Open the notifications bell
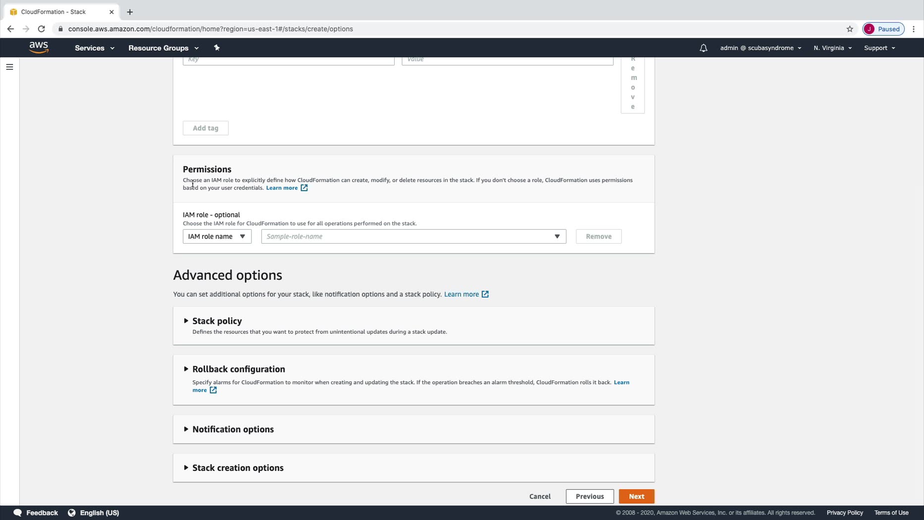 coord(703,48)
